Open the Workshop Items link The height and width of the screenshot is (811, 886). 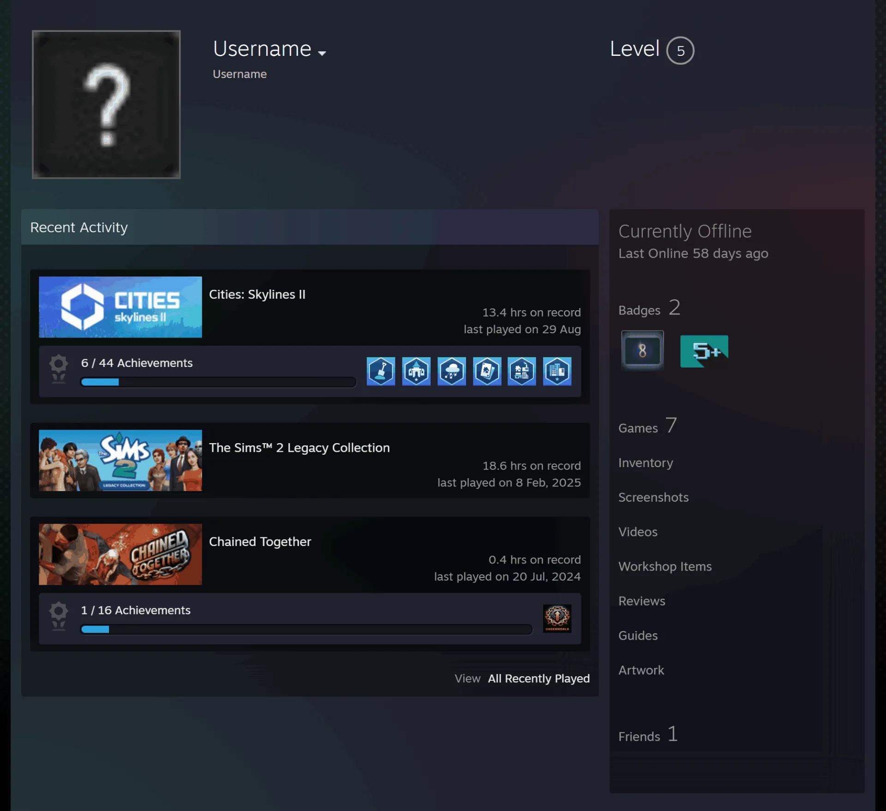(665, 566)
